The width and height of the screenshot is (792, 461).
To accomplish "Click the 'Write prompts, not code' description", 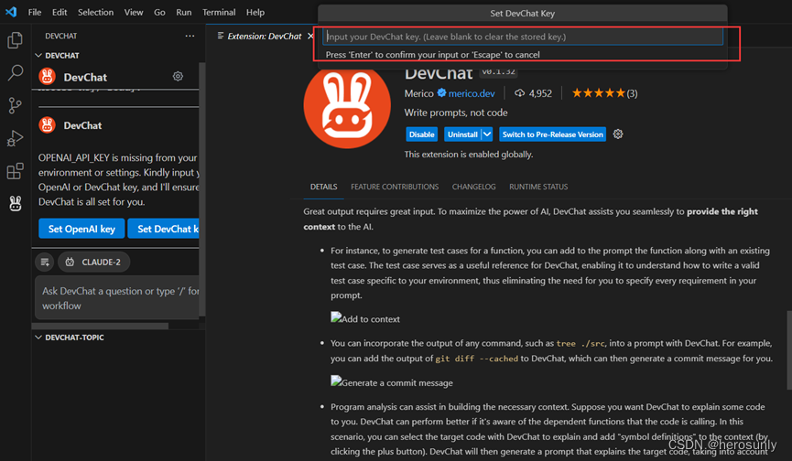I will [456, 113].
